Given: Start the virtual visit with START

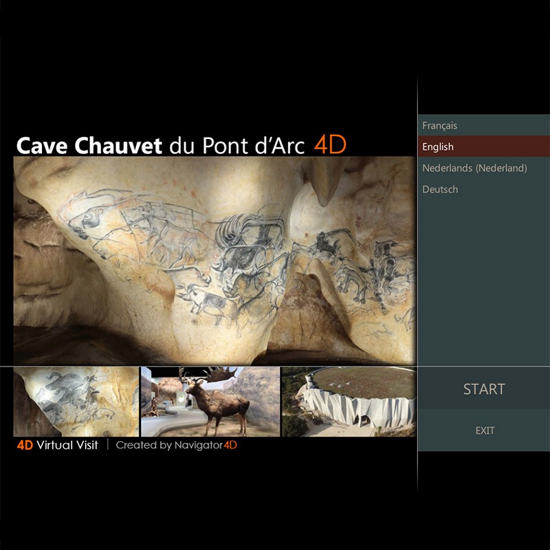Looking at the screenshot, I should (484, 389).
